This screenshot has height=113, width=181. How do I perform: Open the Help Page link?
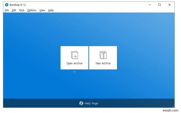point(89,103)
